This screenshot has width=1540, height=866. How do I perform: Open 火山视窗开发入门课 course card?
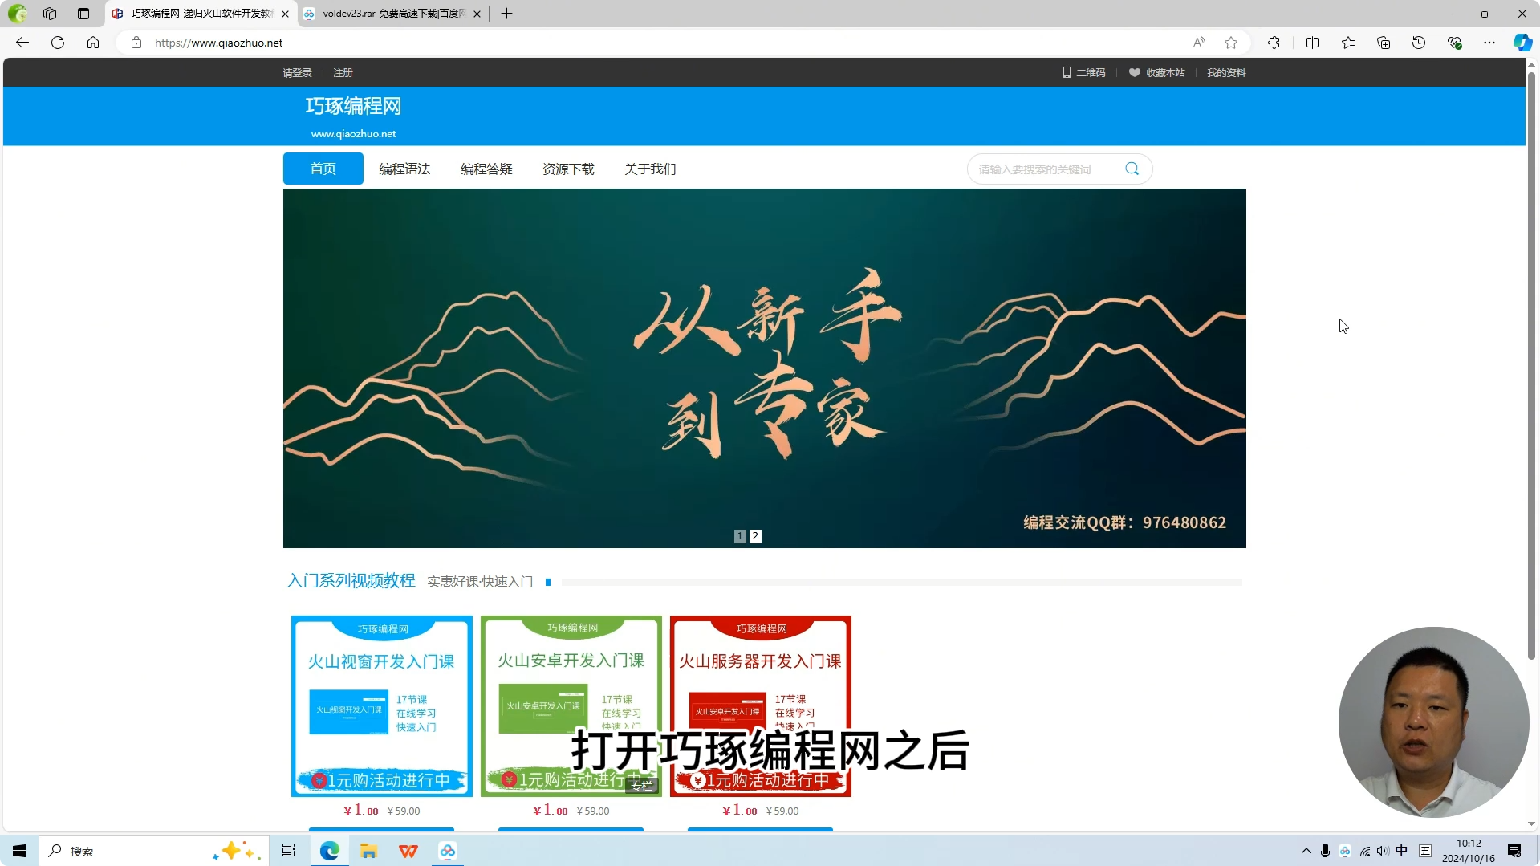(x=382, y=706)
